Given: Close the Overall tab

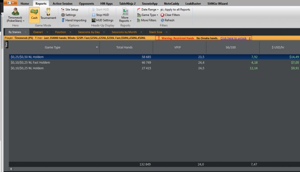Looking at the screenshot, I should 47,32.
